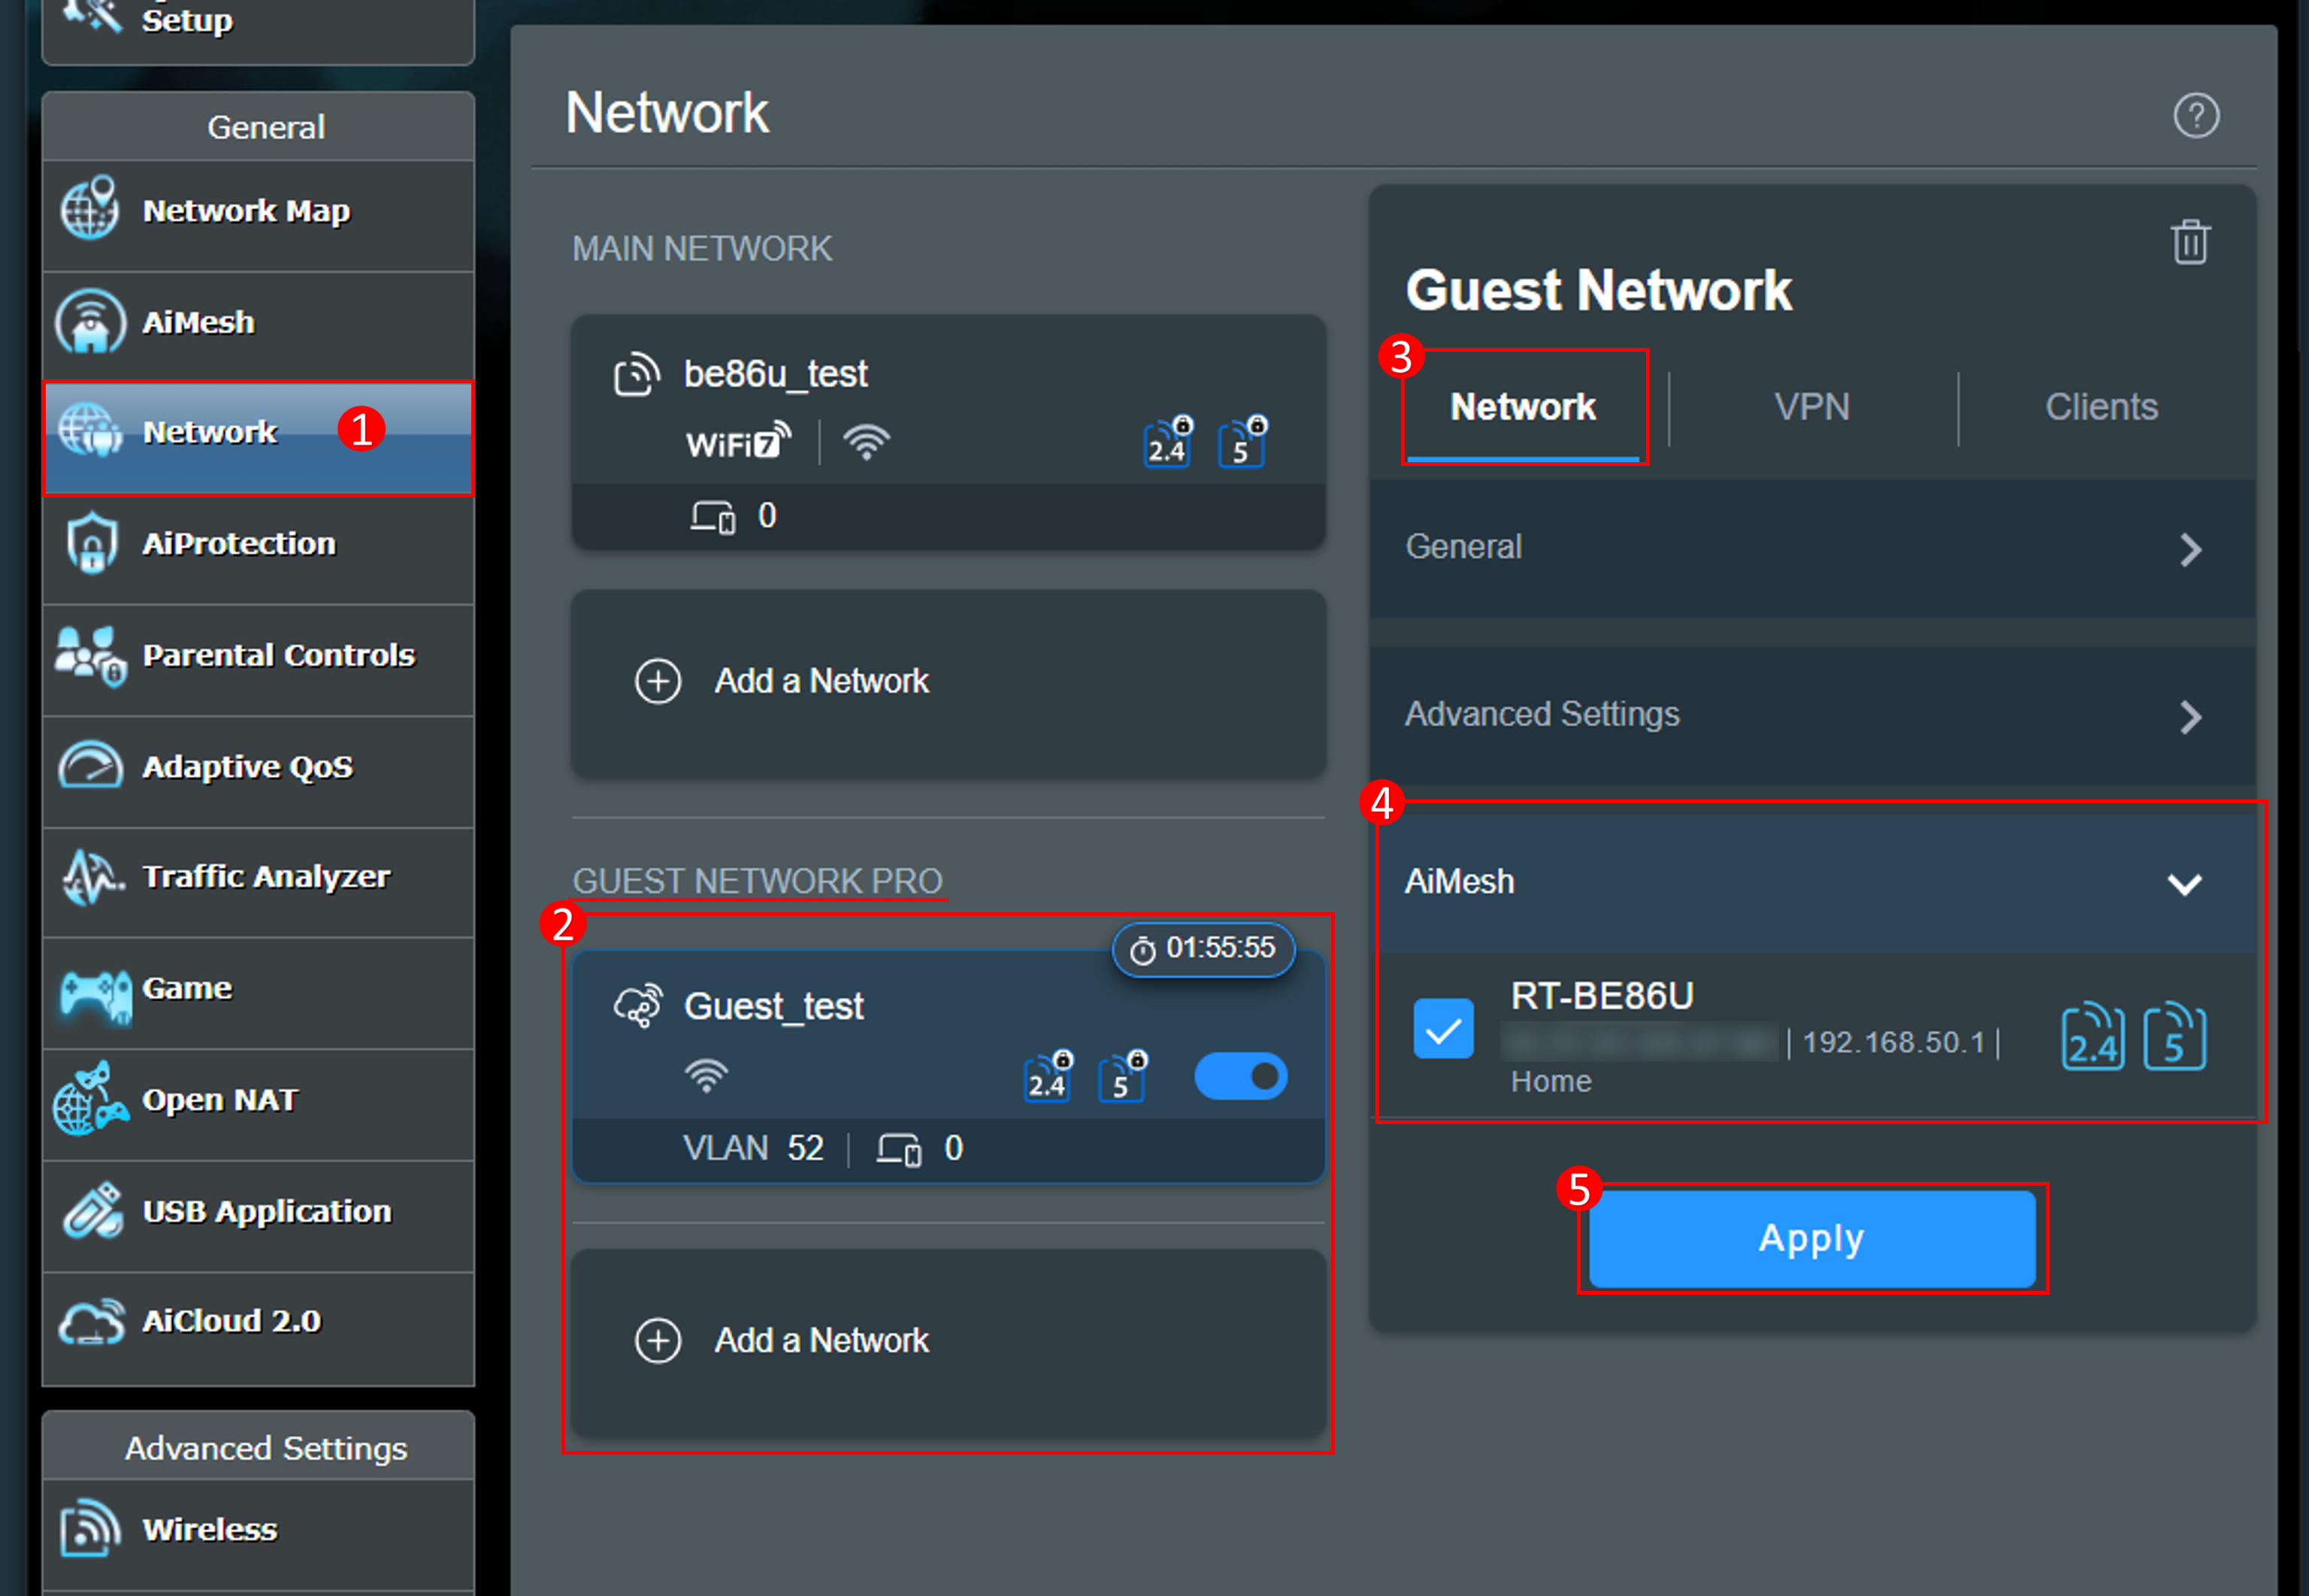The height and width of the screenshot is (1596, 2309).
Task: Click Add a Network under Main Network
Action: click(x=821, y=681)
